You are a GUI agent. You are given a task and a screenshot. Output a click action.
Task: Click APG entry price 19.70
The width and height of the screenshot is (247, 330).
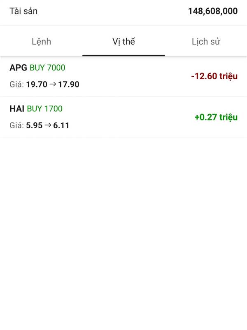point(37,85)
